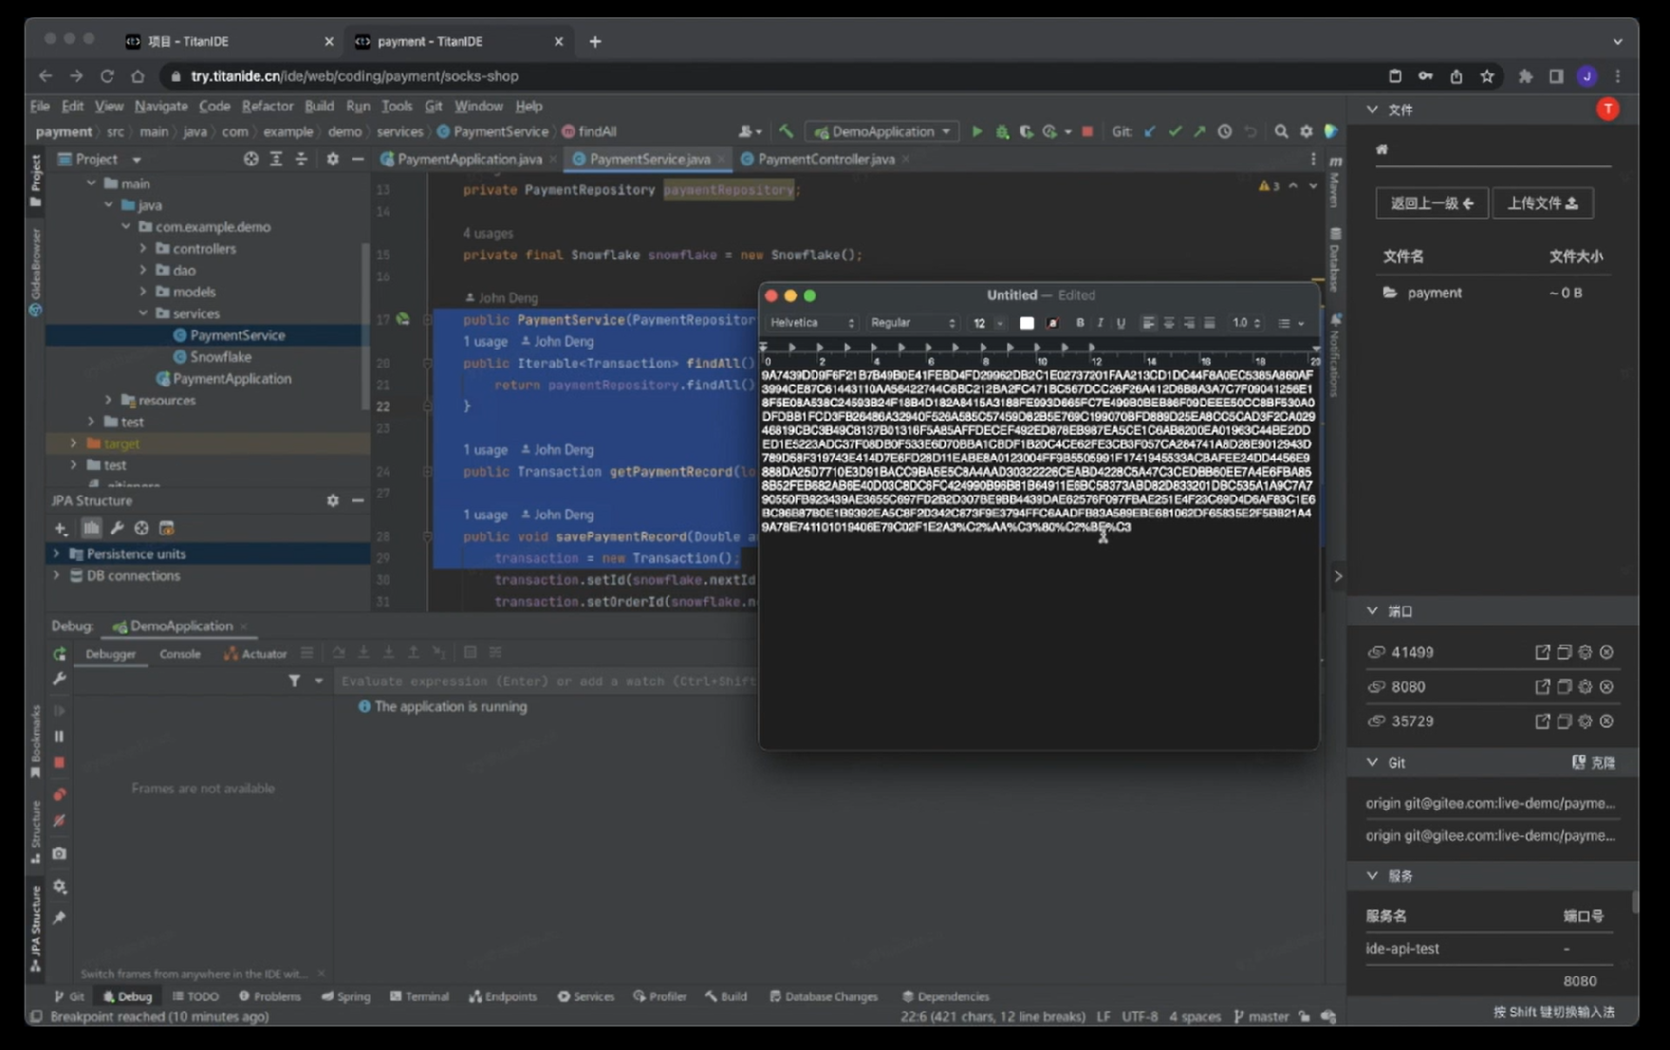The image size is (1670, 1050).
Task: Click Select Opened File target icon
Action: tap(250, 159)
